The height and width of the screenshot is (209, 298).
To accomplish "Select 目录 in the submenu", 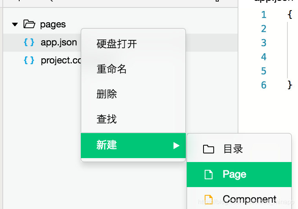I will [239, 149].
